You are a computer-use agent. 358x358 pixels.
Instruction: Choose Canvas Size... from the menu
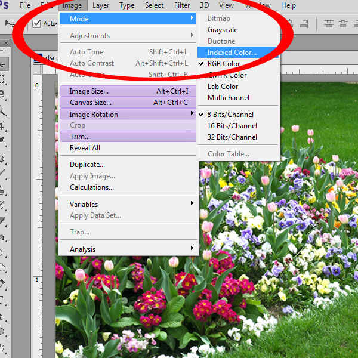pos(128,103)
